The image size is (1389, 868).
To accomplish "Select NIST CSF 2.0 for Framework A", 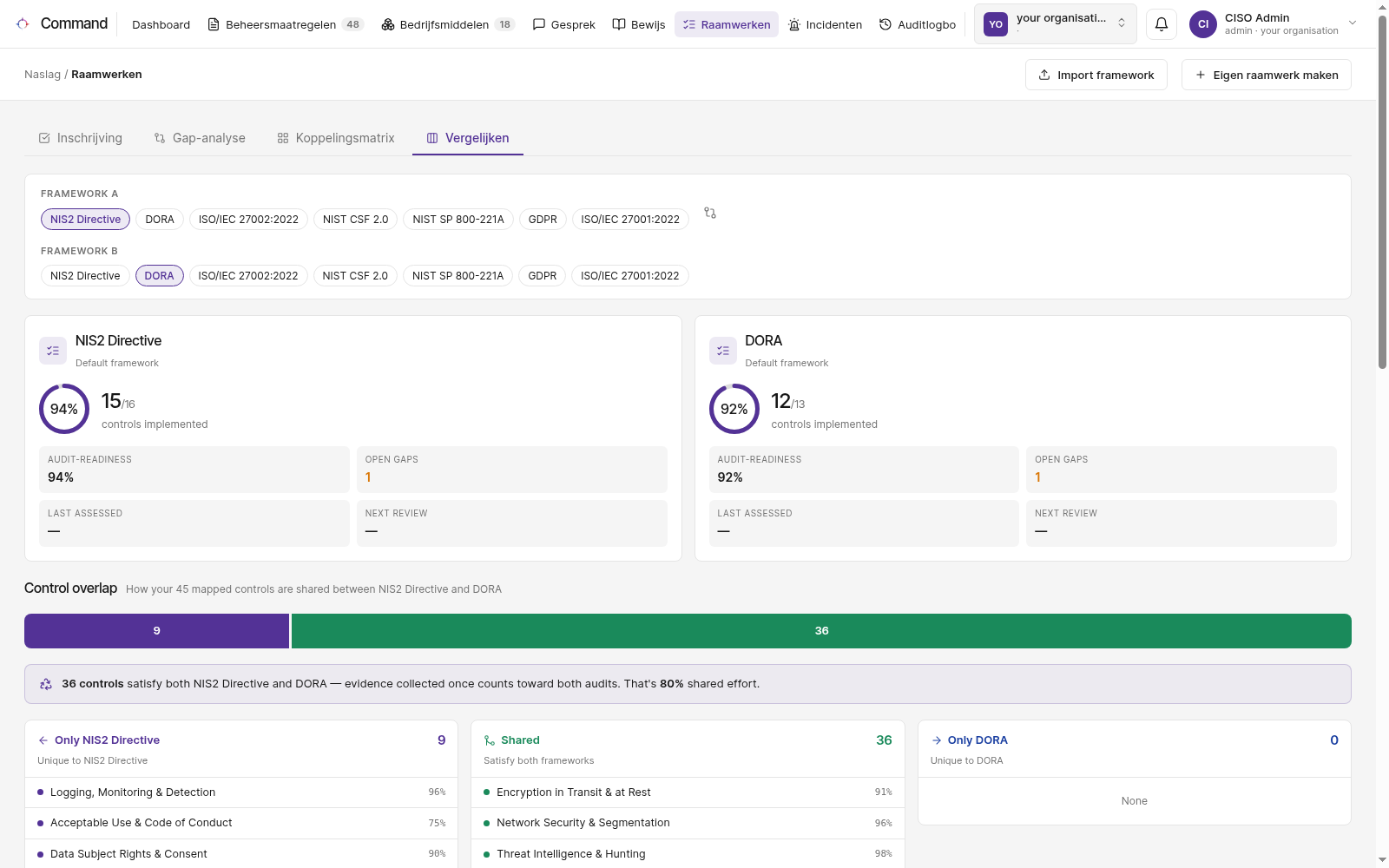I will pyautogui.click(x=356, y=220).
